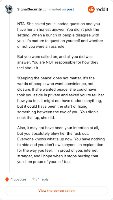Click the paragraph starting "Also, it may not"
113x200 pixels.
pos(61,145)
